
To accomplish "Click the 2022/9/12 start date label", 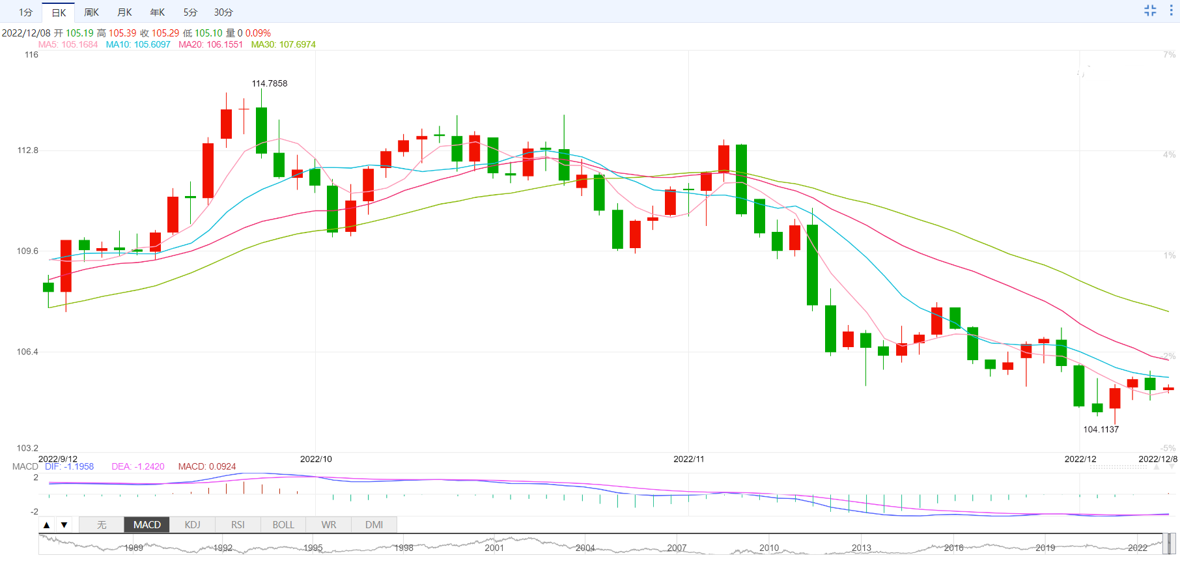I will 58,459.
